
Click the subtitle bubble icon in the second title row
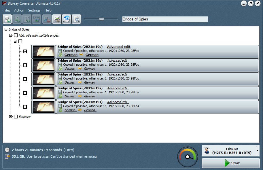pyautogui.click(x=80, y=68)
